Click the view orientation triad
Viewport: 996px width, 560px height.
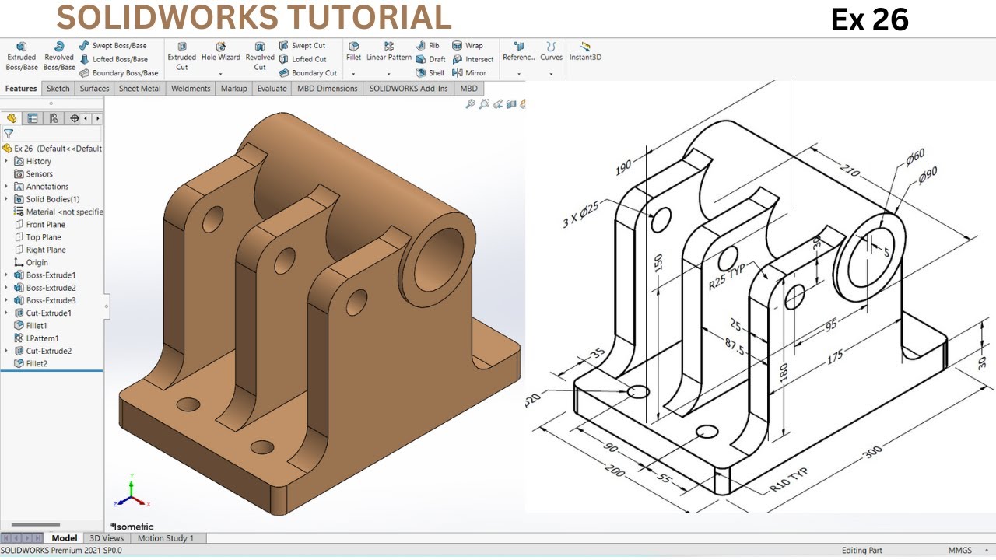[132, 491]
